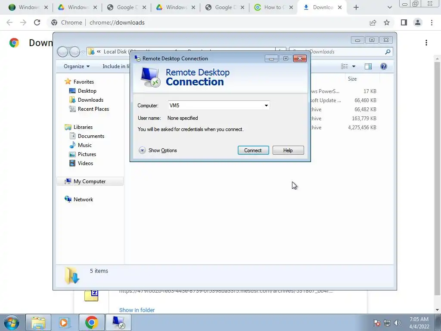This screenshot has width=441, height=331.
Task: Click Remote Desktop Connection taskbar icon
Action: [x=118, y=322]
